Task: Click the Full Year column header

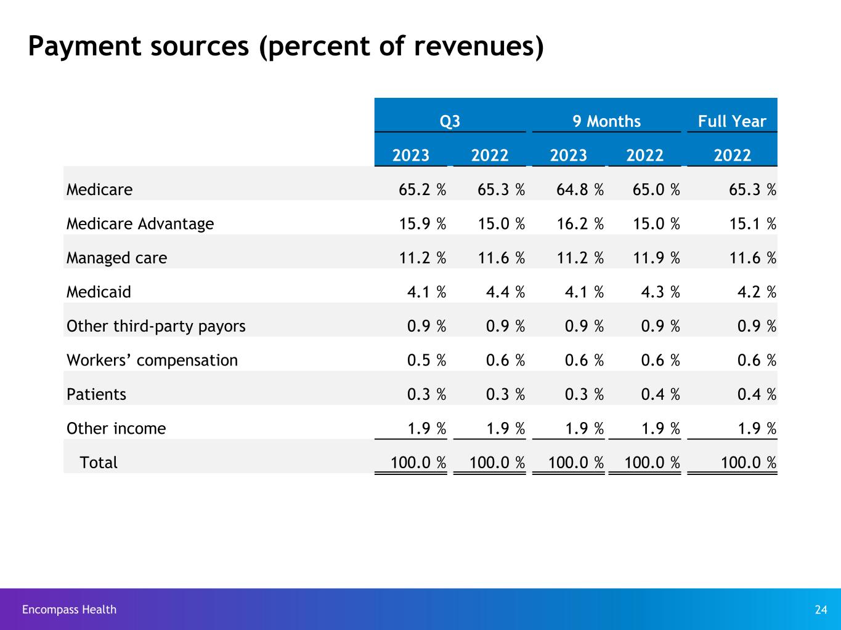Action: click(732, 121)
